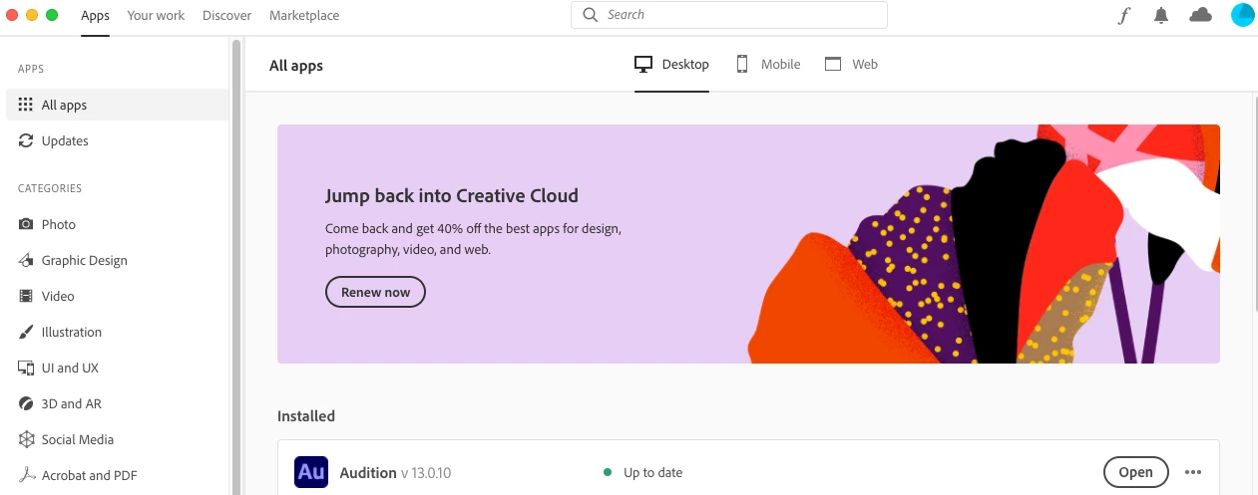Choose the 3D and AR category

coord(117,403)
